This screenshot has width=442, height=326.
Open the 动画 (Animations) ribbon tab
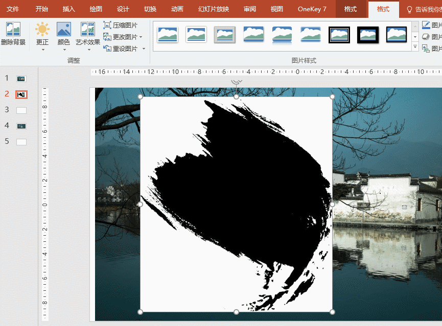pyautogui.click(x=177, y=9)
